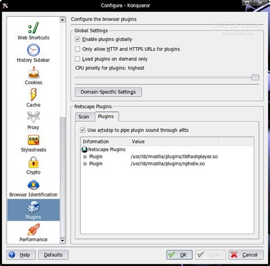Toggle Use artsdsp to pipe plugin sound
Image resolution: width=270 pixels, height=266 pixels.
83,130
